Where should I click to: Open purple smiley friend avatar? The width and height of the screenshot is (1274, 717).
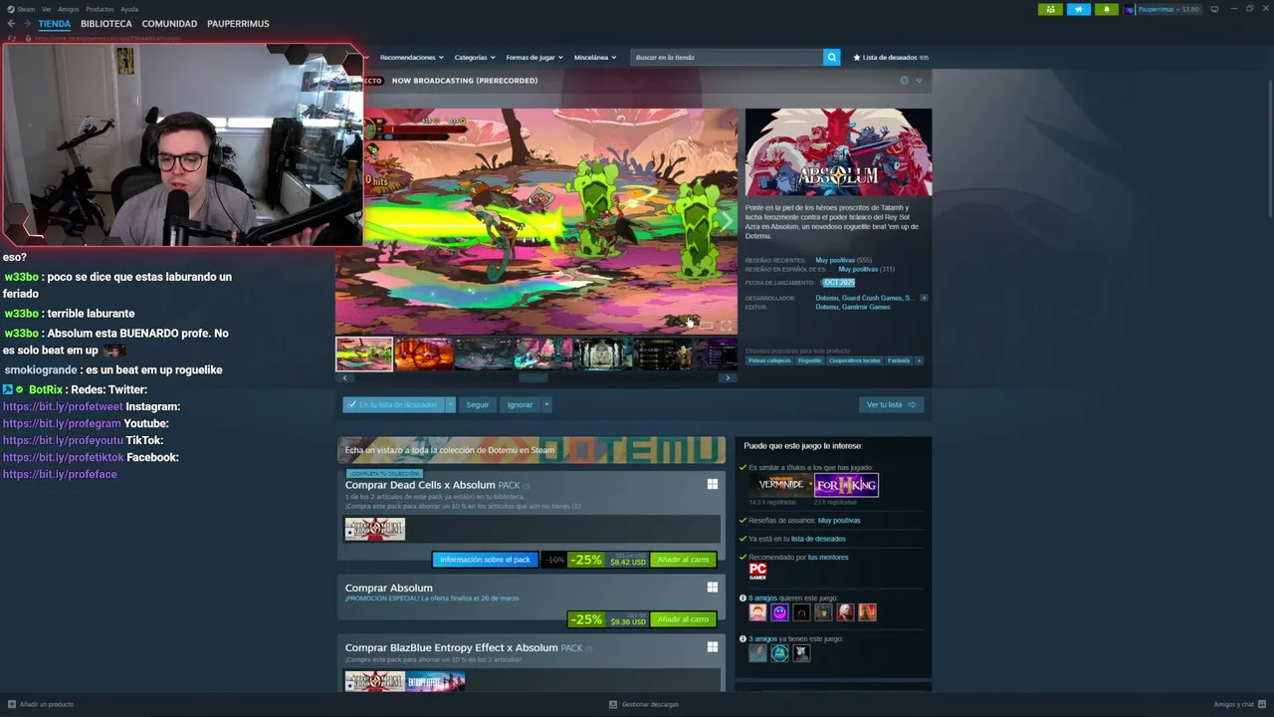coord(779,612)
